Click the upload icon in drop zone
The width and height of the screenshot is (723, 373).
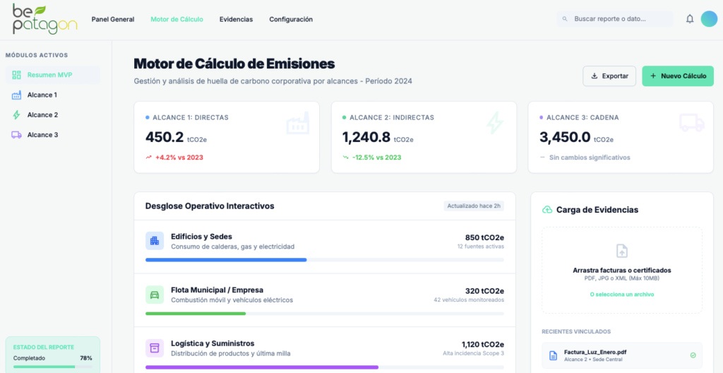[621, 251]
